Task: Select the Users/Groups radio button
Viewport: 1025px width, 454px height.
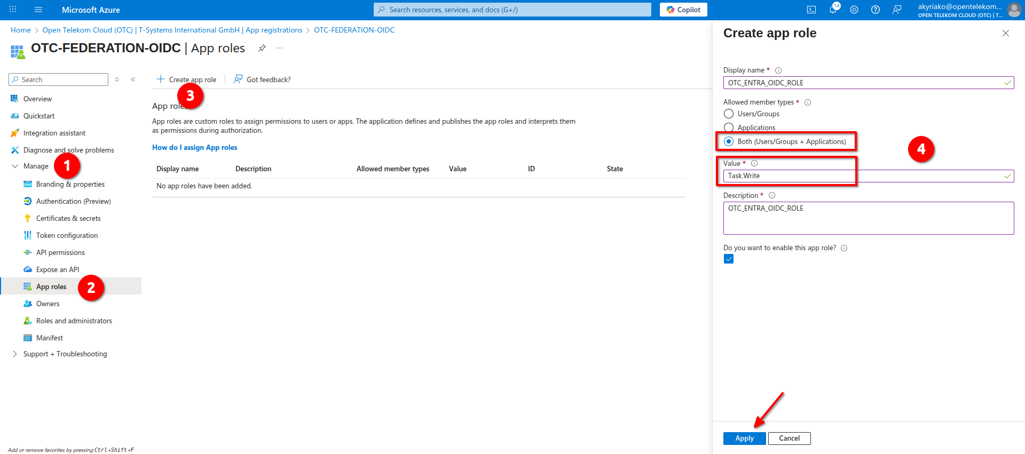Action: tap(729, 114)
